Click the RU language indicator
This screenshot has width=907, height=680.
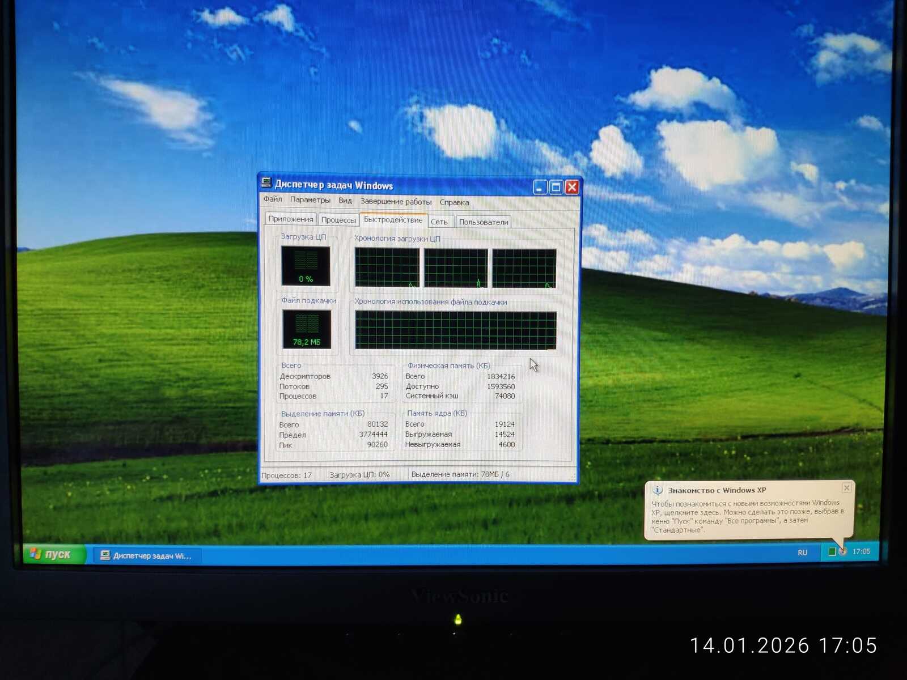[803, 552]
